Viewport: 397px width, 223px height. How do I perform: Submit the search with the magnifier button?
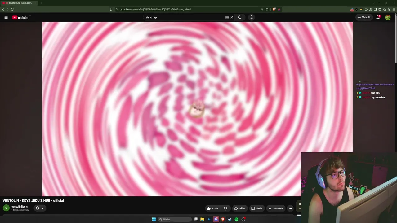point(240,17)
